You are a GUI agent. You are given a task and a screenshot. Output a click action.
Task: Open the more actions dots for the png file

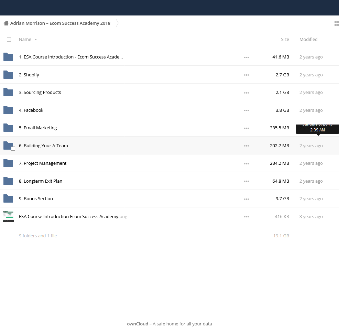point(247,217)
